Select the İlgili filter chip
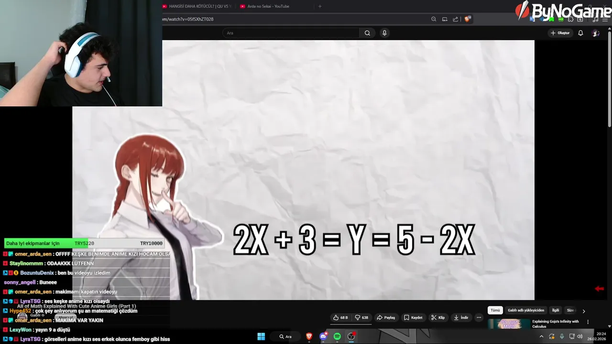 556,310
